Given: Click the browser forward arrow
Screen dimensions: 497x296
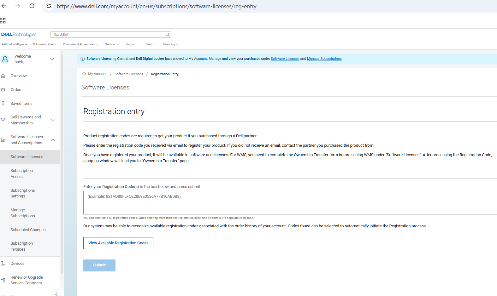Looking at the screenshot, I should coord(18,6).
